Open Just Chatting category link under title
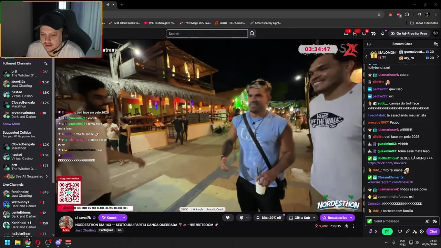 click(x=85, y=230)
